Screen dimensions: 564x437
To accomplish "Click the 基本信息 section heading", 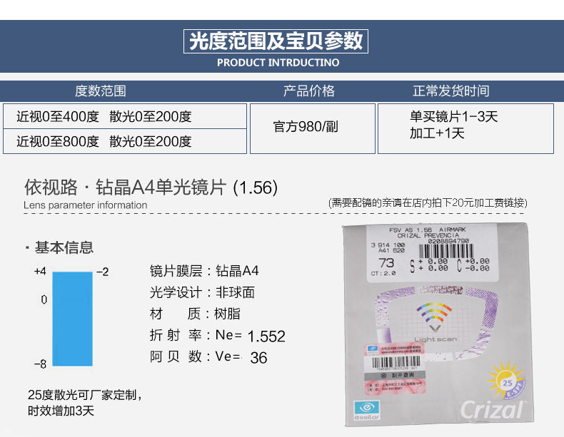I will pos(64,247).
